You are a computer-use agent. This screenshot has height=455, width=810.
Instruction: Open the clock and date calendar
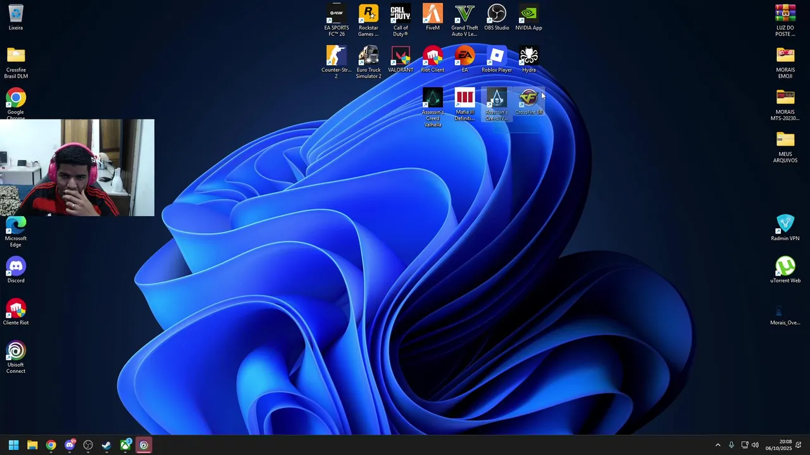[x=778, y=445]
